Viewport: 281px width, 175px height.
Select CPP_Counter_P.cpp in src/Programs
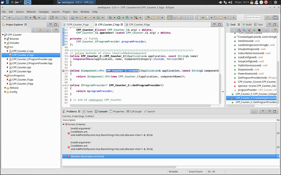click(x=22, y=80)
